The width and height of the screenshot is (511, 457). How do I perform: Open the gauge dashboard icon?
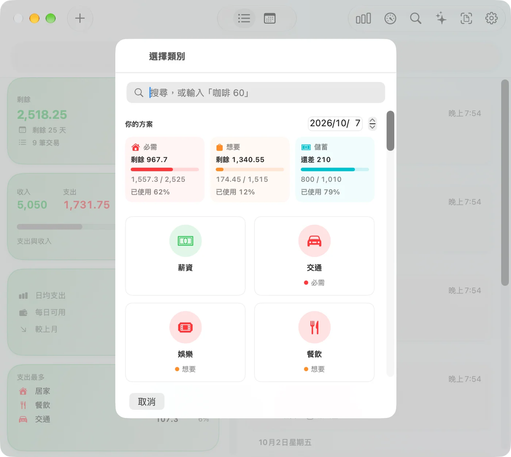click(390, 18)
